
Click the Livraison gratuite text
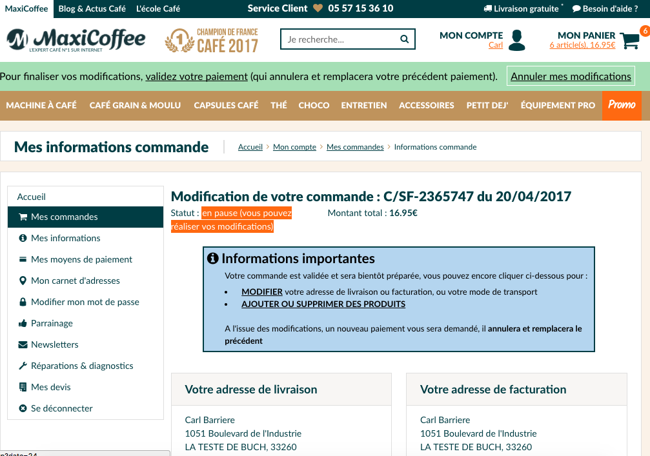pyautogui.click(x=526, y=8)
